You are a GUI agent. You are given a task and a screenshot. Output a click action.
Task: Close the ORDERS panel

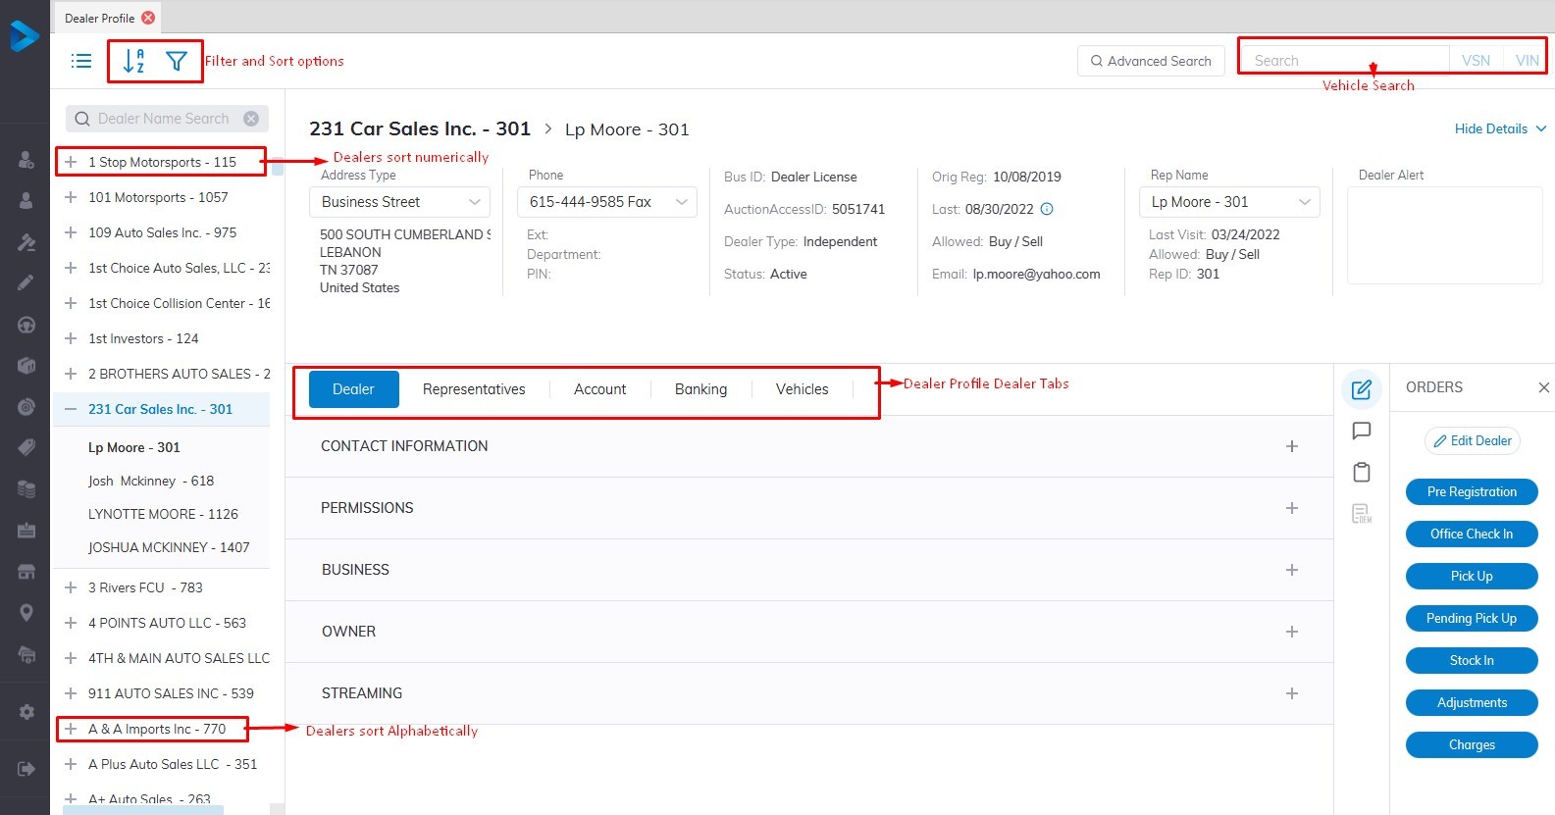[x=1543, y=387]
